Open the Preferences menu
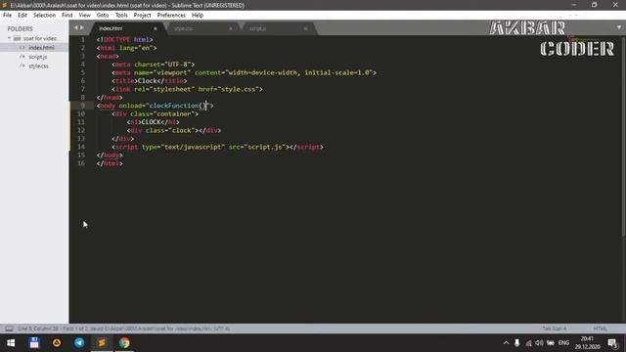Viewport: 626px width, 352px height. [x=171, y=16]
